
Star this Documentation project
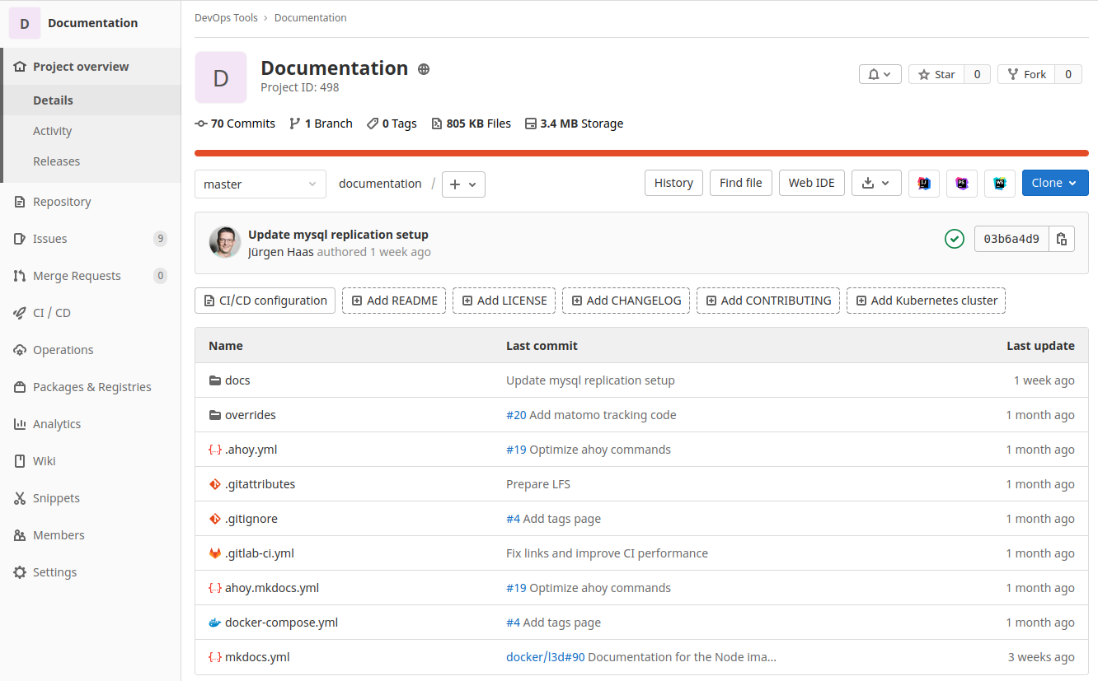[936, 74]
